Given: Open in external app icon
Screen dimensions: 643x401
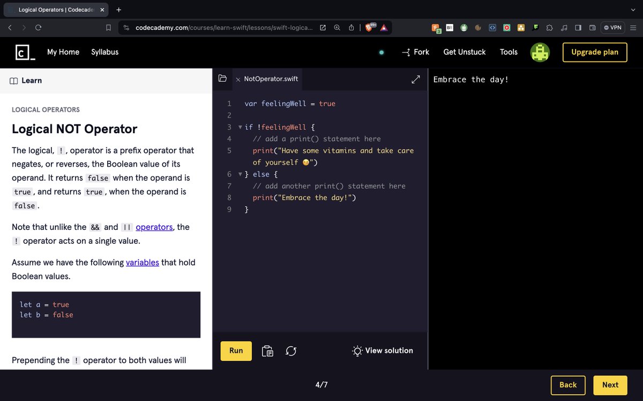Looking at the screenshot, I should tap(323, 27).
